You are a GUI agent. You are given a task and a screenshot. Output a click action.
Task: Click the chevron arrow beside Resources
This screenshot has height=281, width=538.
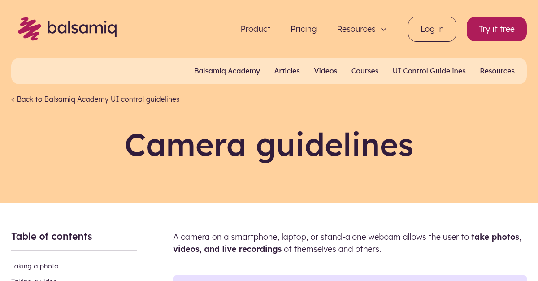coord(384,29)
